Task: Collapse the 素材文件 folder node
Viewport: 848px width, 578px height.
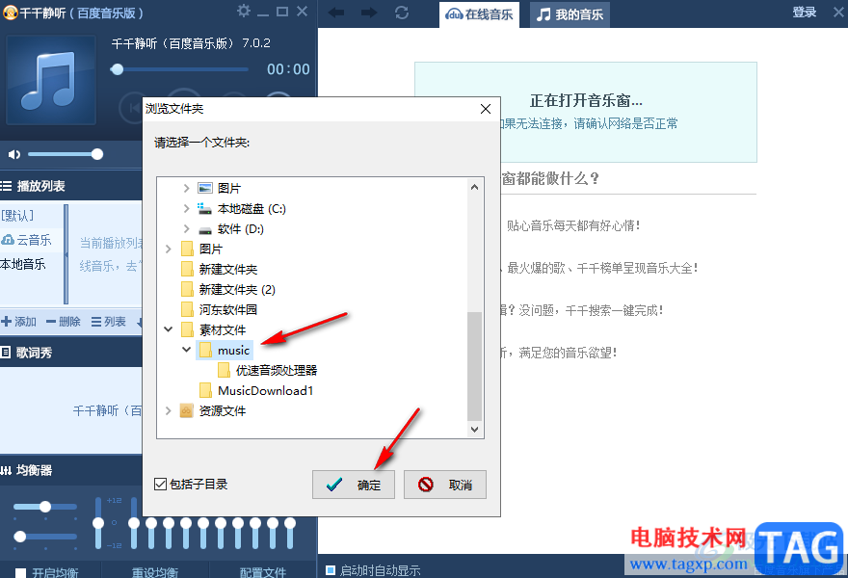Action: point(169,329)
